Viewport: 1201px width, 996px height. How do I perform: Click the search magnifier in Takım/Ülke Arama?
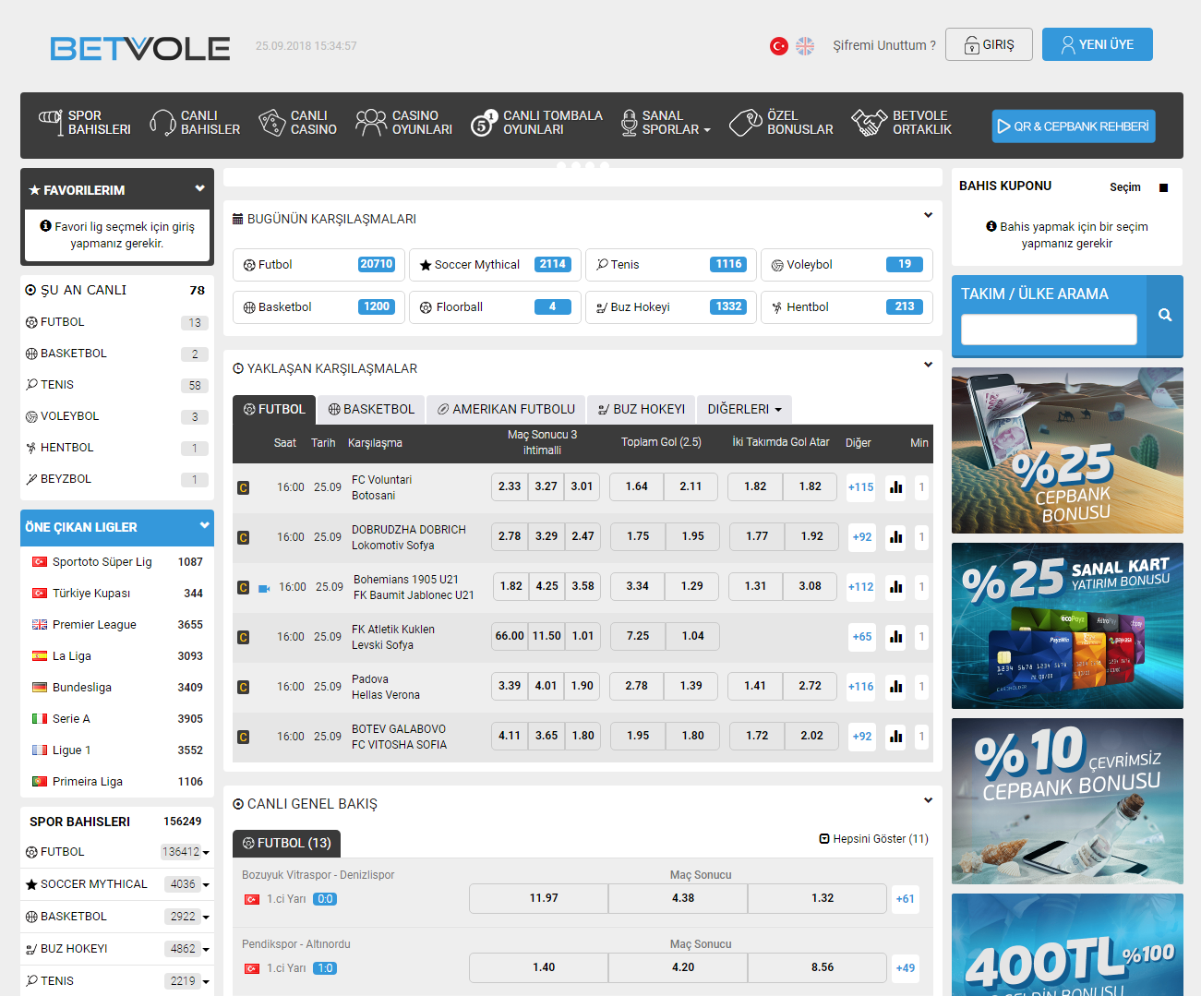[1165, 316]
